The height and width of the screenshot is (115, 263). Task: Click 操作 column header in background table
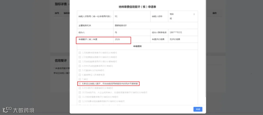[215, 13]
